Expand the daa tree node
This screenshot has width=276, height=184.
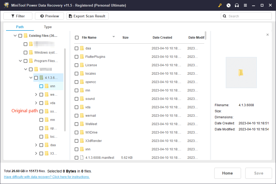click(36, 145)
